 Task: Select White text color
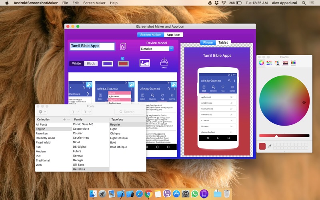point(76,64)
